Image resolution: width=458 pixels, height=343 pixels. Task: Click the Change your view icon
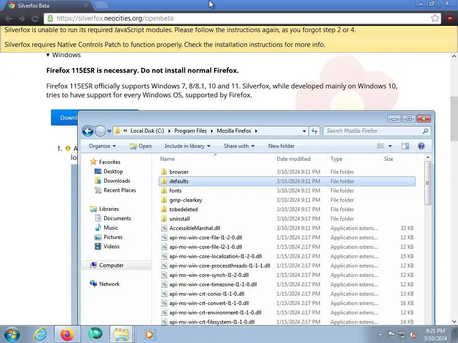click(381, 146)
